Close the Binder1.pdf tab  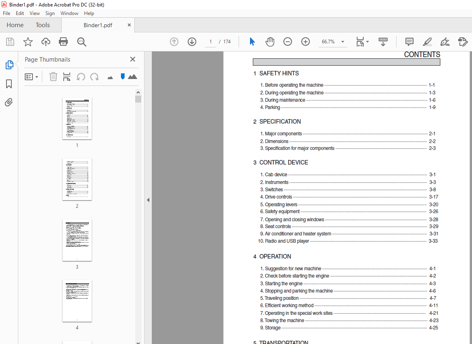pyautogui.click(x=129, y=25)
